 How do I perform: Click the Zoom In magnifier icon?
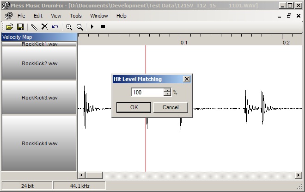[69, 27]
